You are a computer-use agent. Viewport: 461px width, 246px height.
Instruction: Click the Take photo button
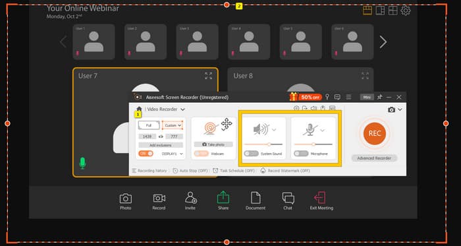213,144
